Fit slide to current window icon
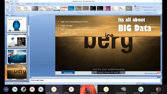Viewport: 167px width, 94px height. tap(161, 84)
